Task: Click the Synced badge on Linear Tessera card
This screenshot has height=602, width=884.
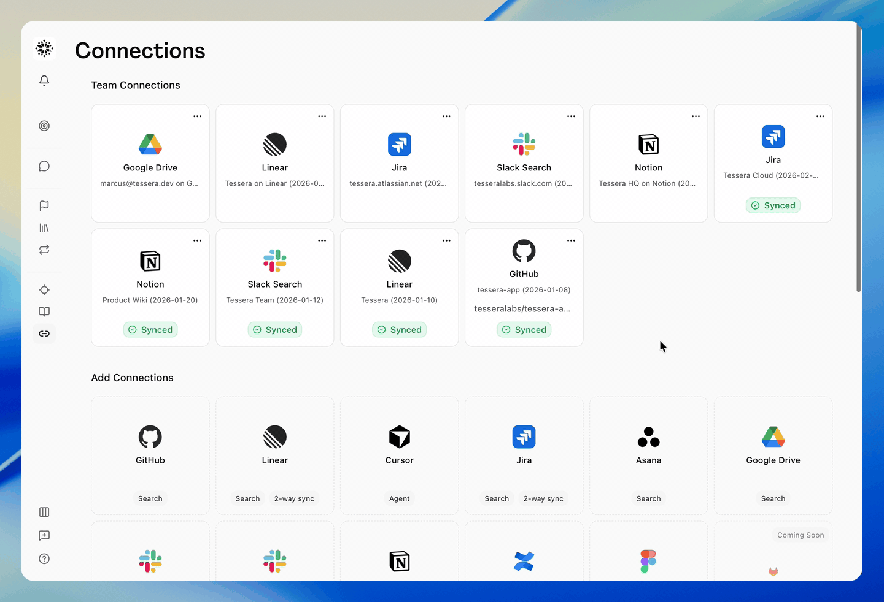Action: tap(400, 330)
